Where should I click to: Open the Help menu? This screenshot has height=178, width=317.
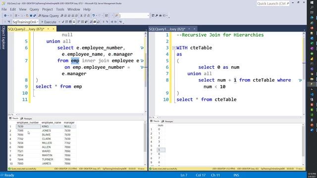87,9
